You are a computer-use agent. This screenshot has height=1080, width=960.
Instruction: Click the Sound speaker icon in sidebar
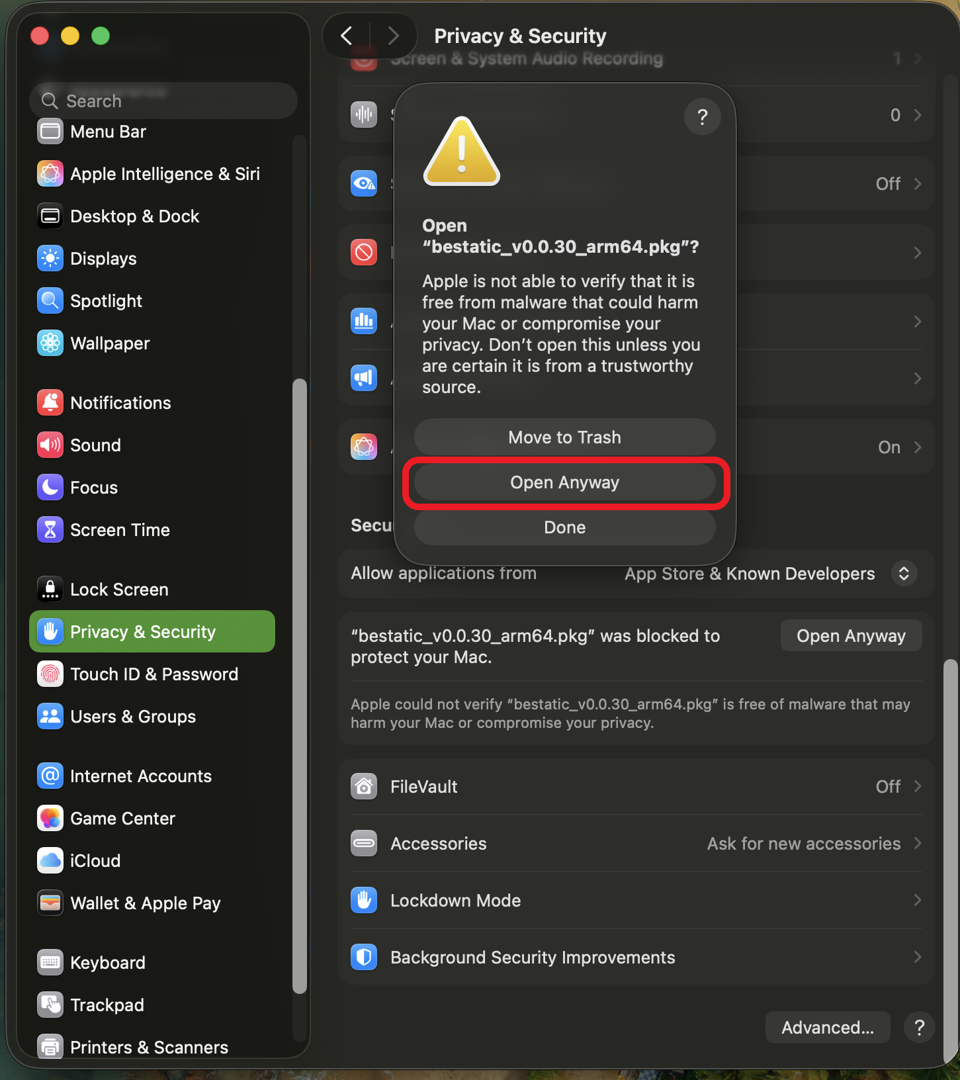point(50,445)
